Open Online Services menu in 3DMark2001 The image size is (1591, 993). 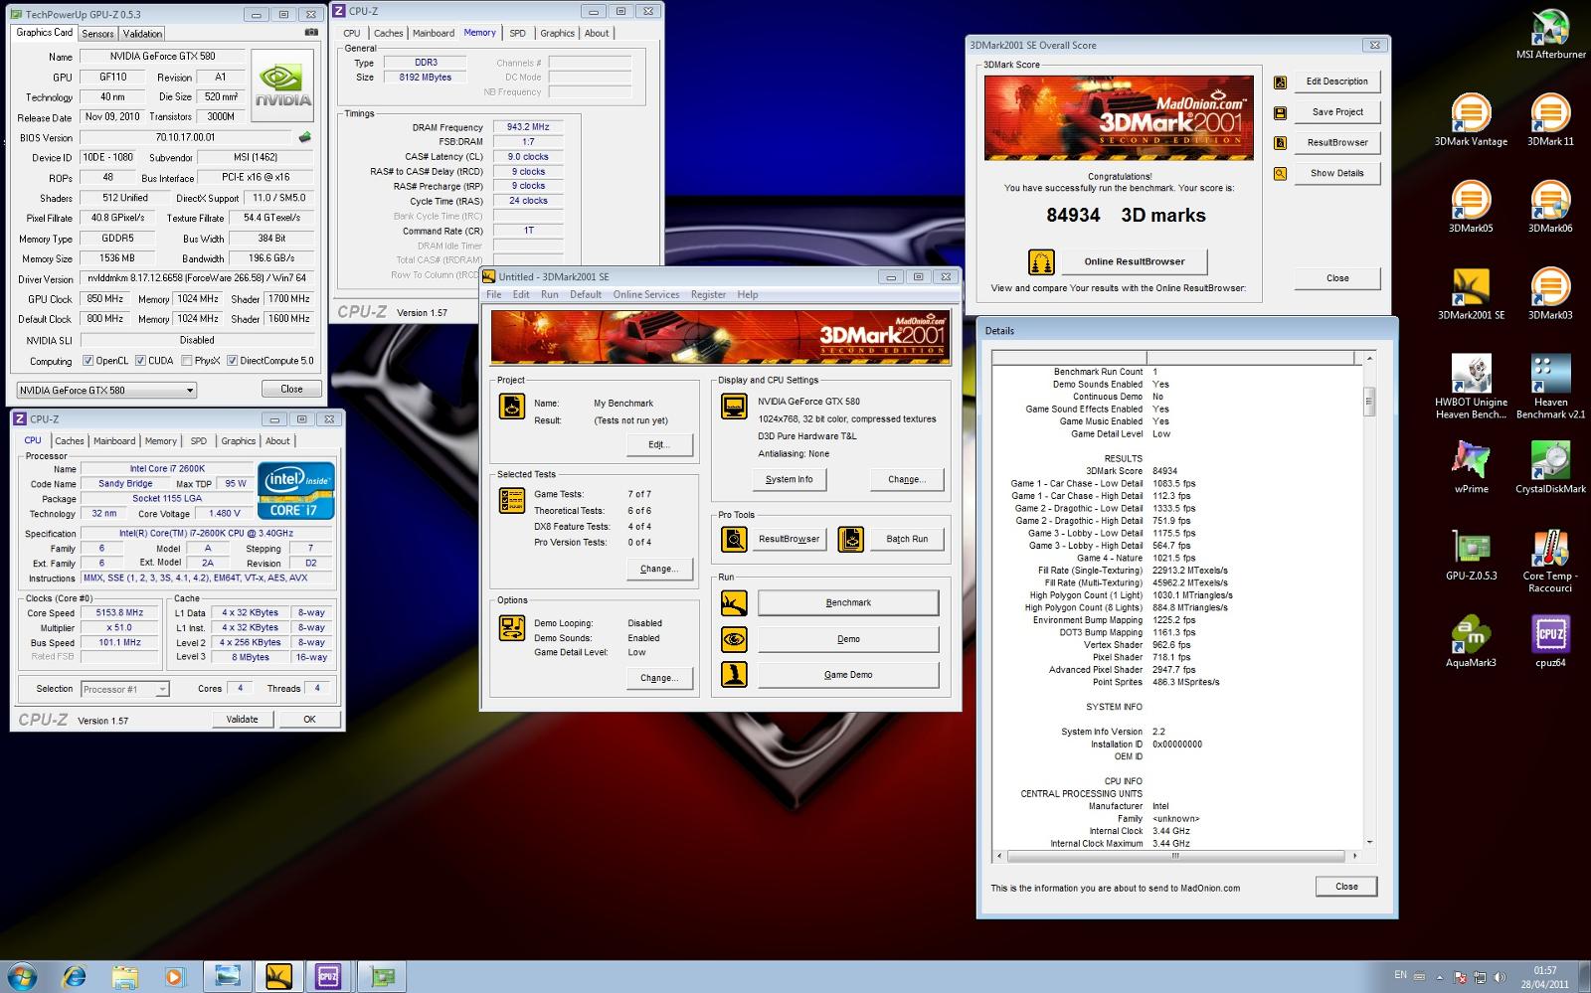pyautogui.click(x=646, y=294)
